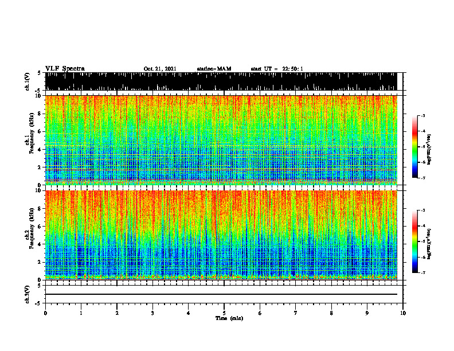Click time-axis tick label '5'

(x=224, y=313)
